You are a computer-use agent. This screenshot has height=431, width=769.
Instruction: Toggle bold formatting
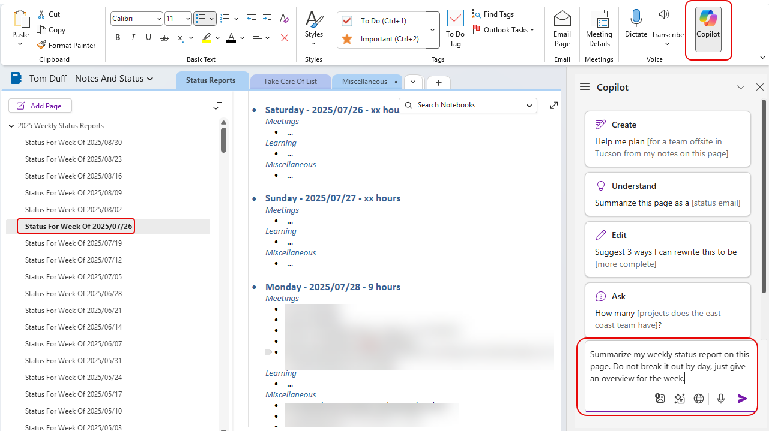[x=118, y=38]
